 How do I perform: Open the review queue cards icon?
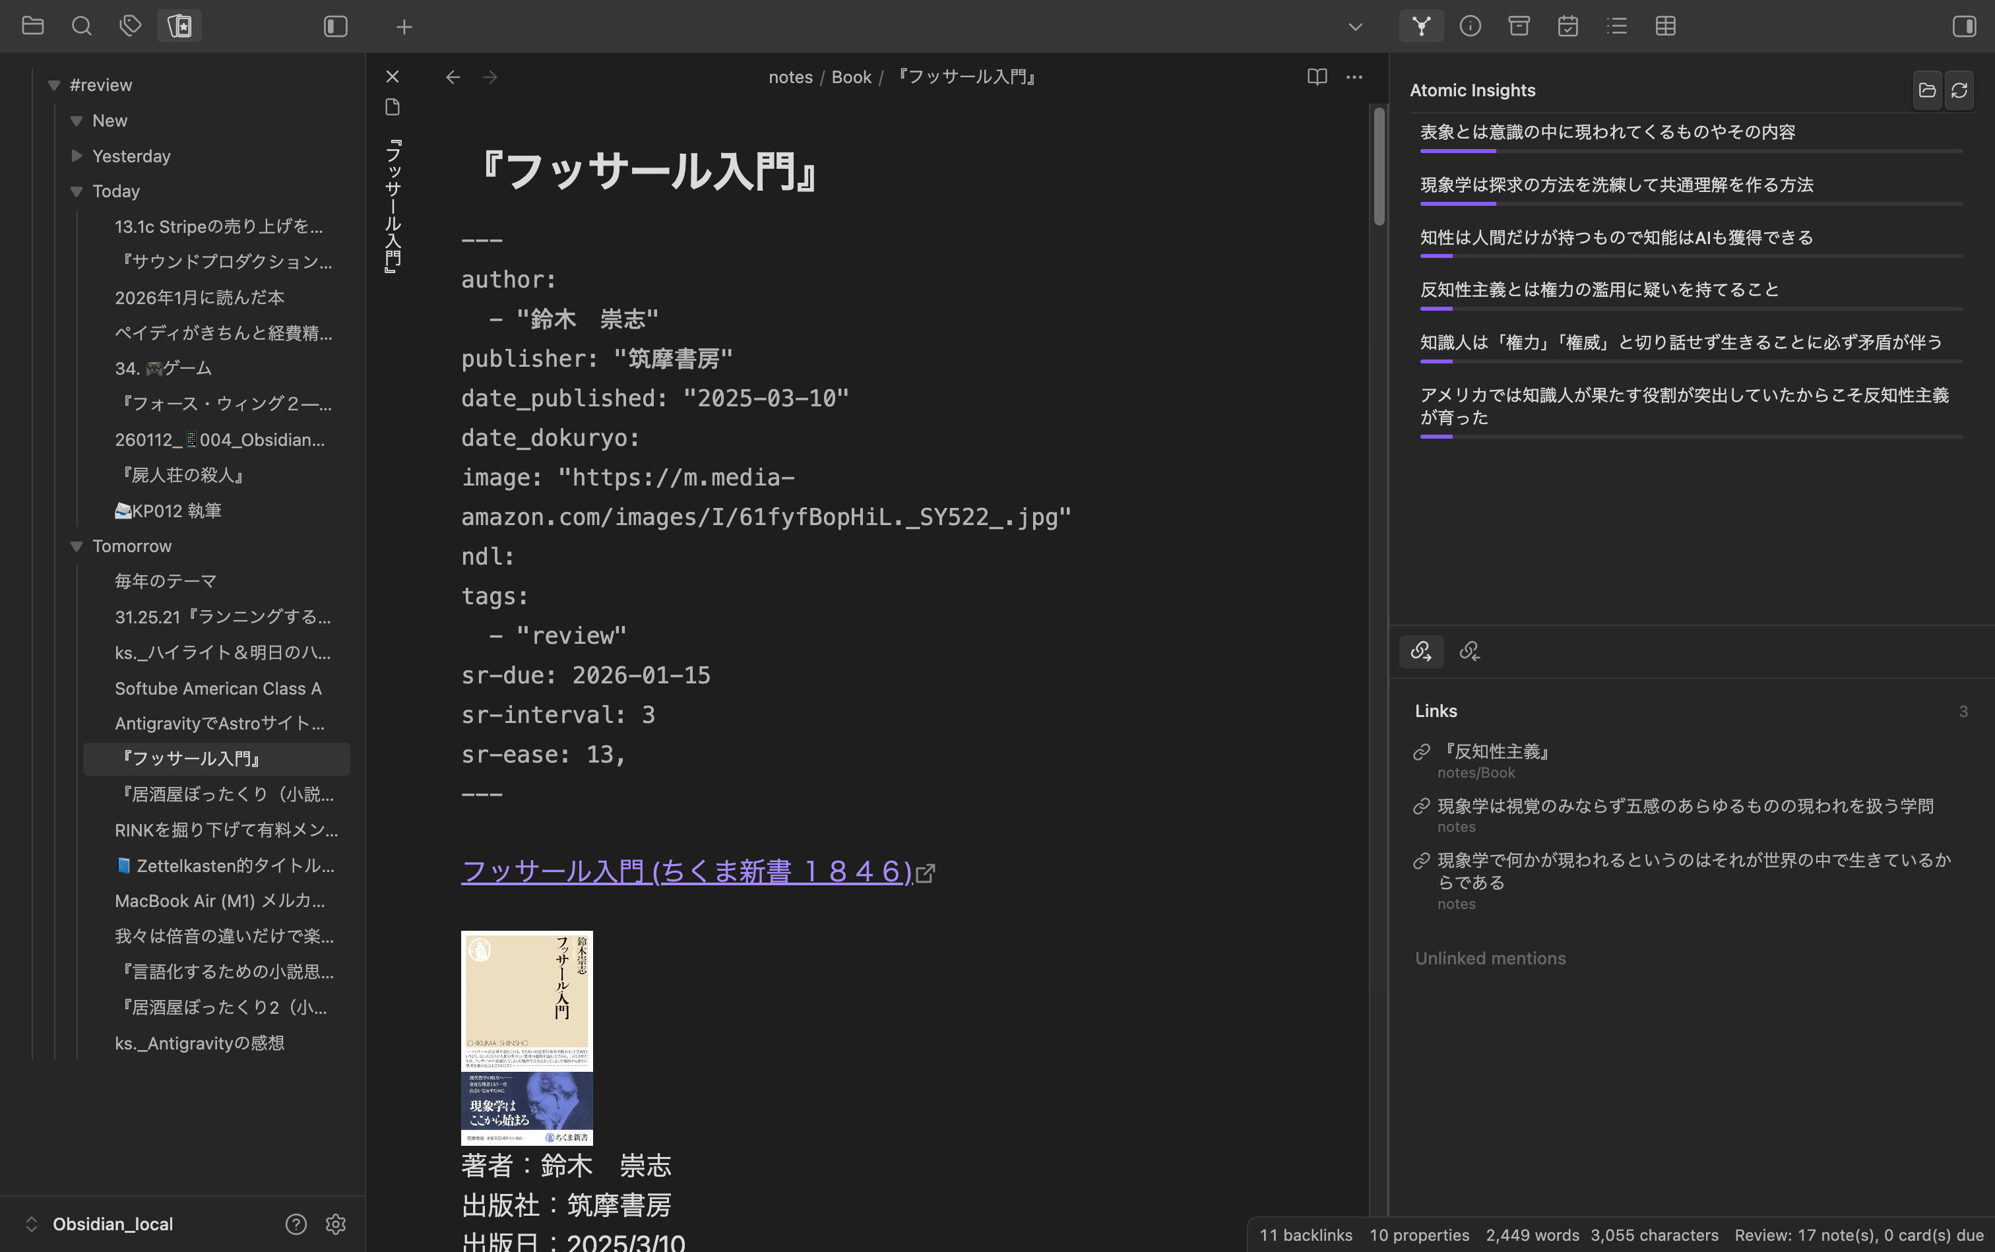pos(179,26)
